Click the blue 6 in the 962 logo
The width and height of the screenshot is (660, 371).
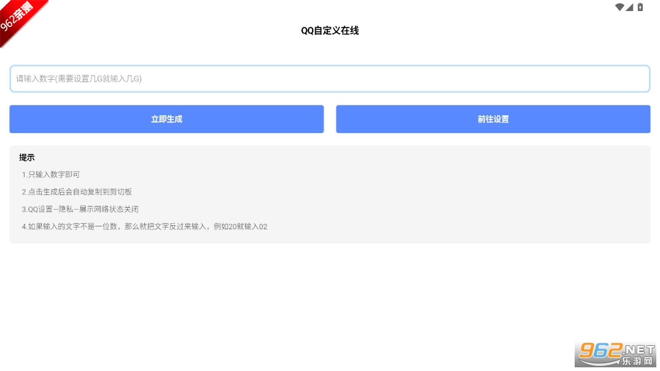[x=600, y=350]
